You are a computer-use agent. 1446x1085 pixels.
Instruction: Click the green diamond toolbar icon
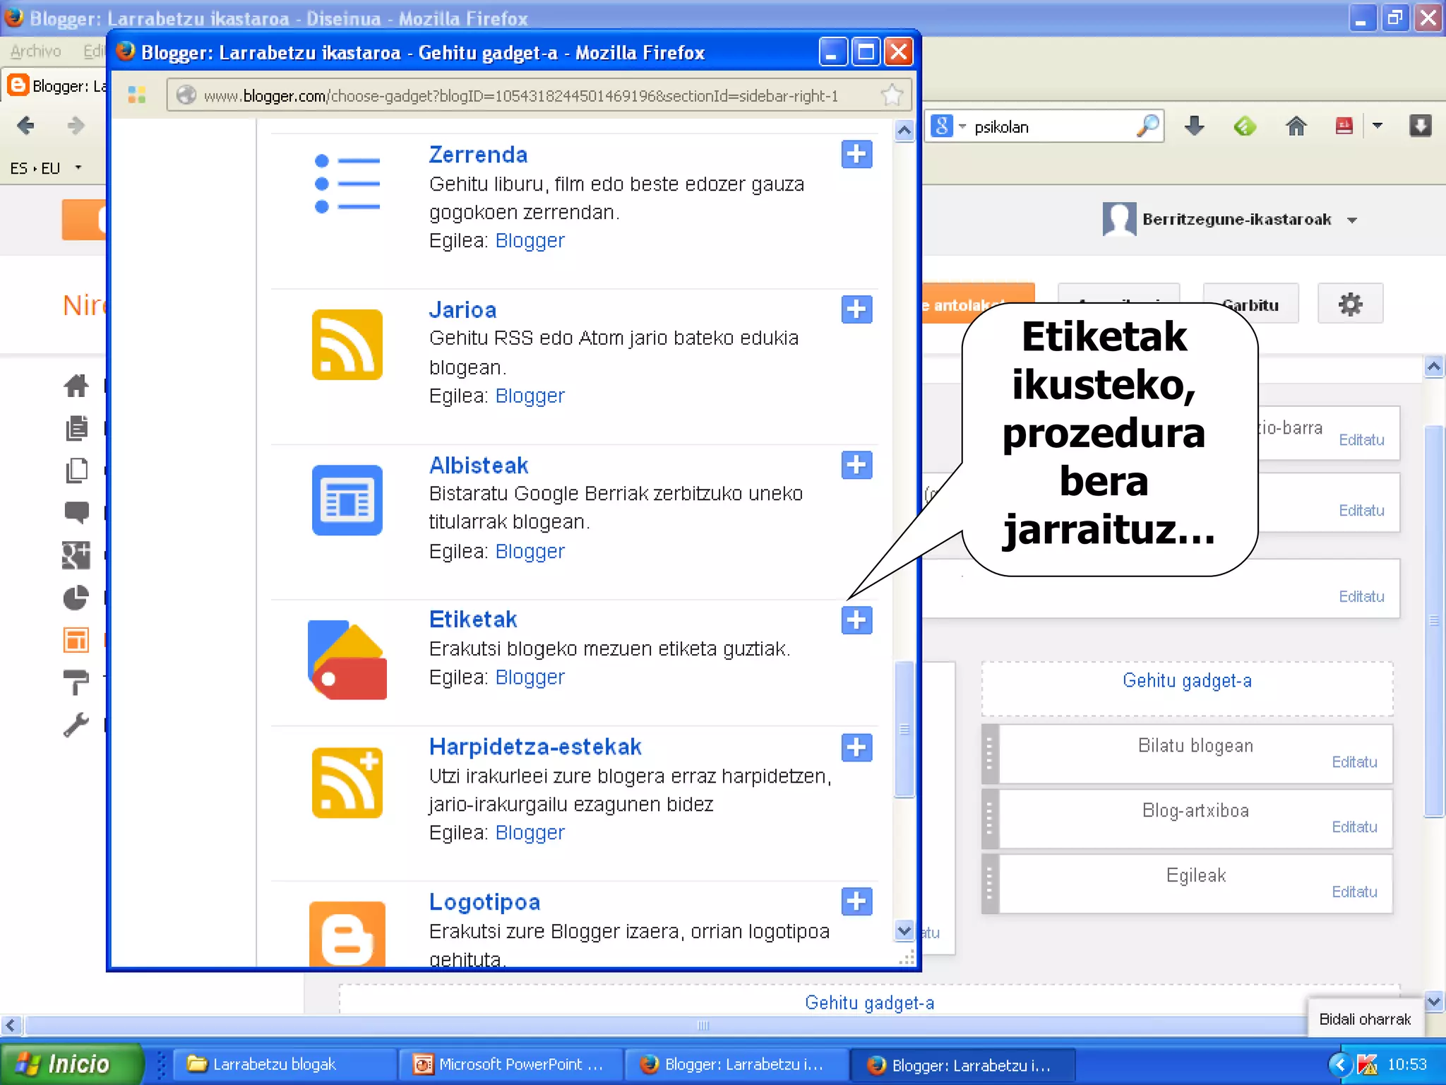(1245, 126)
